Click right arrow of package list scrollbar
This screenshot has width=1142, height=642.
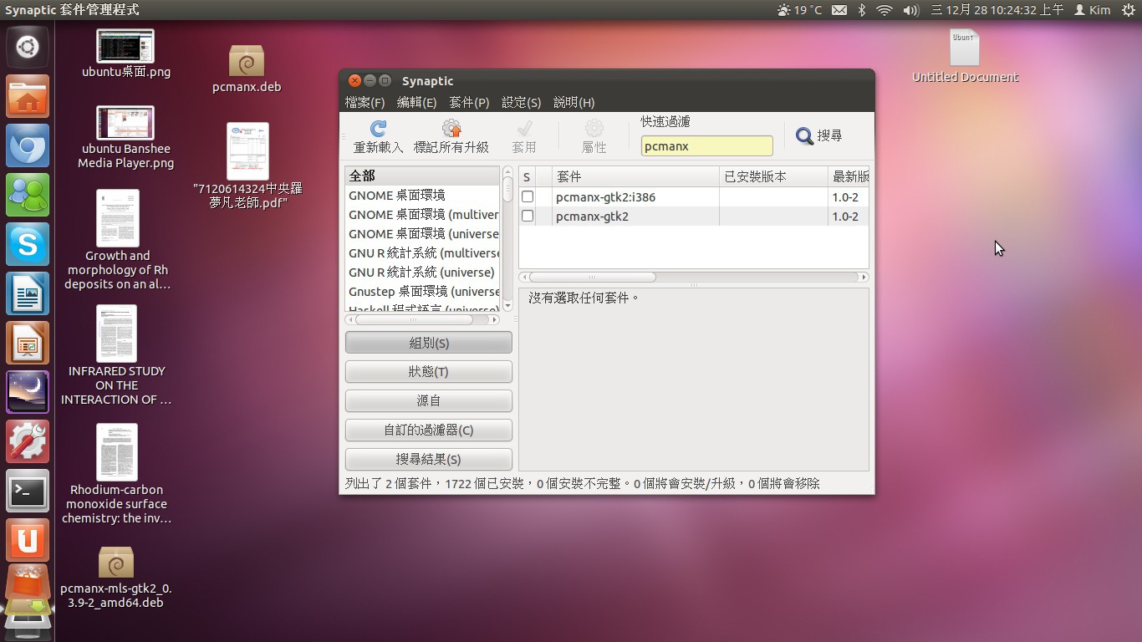(x=864, y=277)
